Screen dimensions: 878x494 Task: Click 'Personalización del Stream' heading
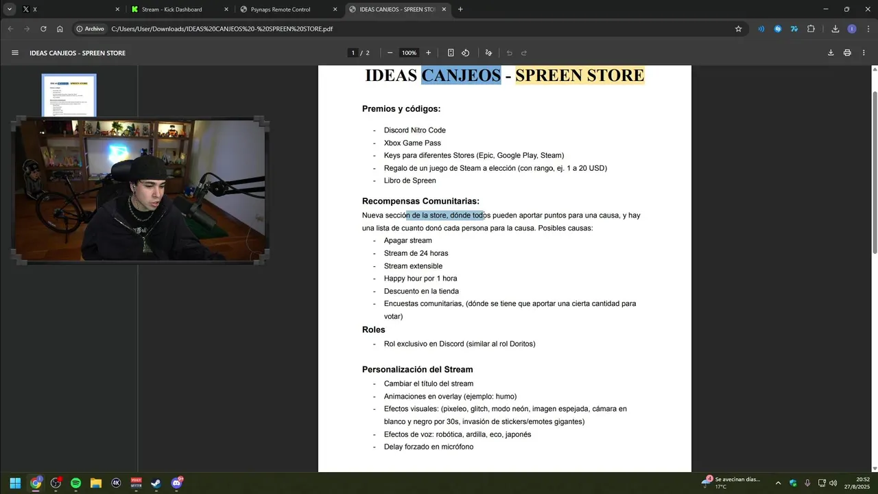click(417, 369)
